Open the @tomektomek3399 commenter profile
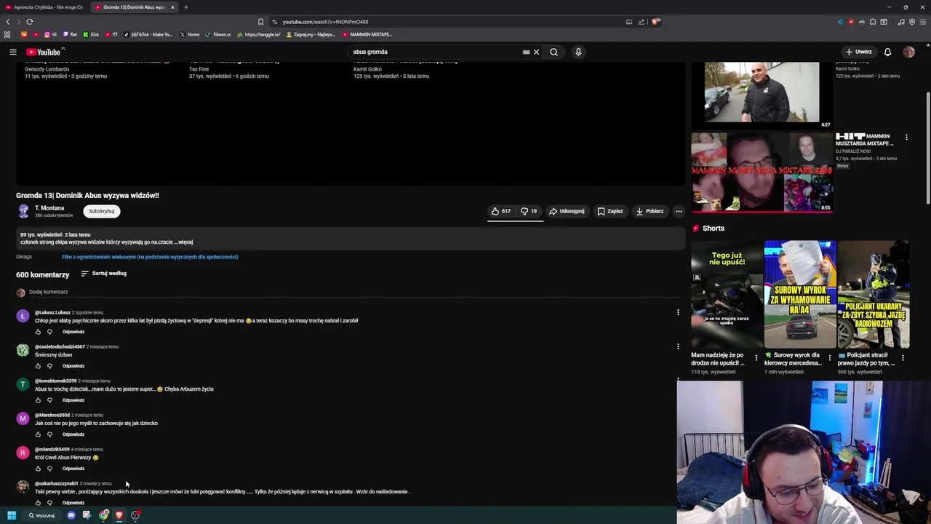Image resolution: width=931 pixels, height=524 pixels. [x=55, y=381]
